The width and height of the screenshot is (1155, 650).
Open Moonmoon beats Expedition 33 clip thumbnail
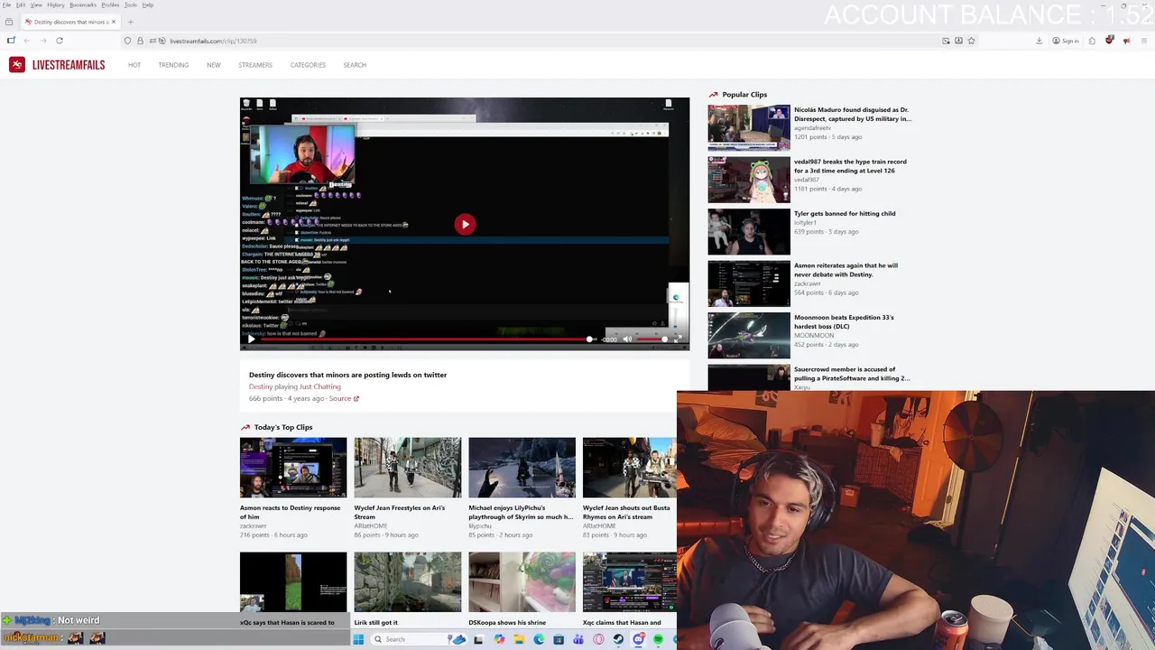pyautogui.click(x=749, y=335)
